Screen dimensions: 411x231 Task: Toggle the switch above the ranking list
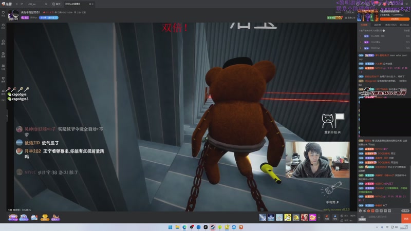(384, 31)
